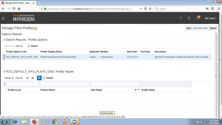This screenshot has width=222, height=125.
Task: Click the Default Manufacturing Plant Organization cell
Action: (59, 57)
